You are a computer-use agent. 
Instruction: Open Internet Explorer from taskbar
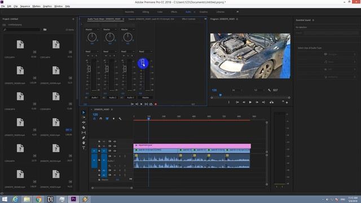[15, 199]
